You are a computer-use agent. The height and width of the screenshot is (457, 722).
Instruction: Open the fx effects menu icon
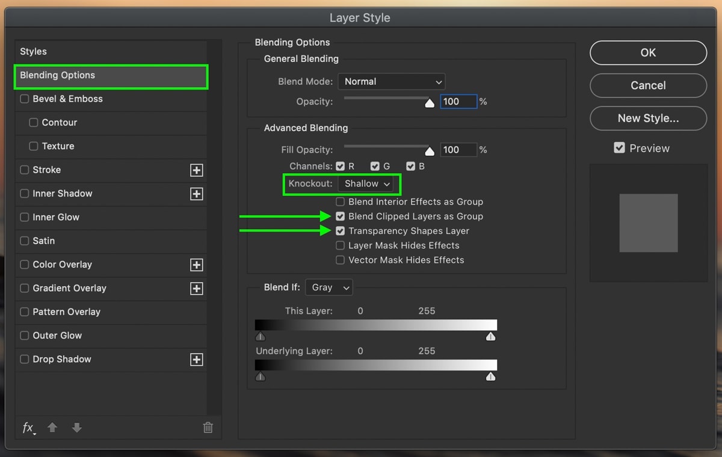(x=29, y=428)
